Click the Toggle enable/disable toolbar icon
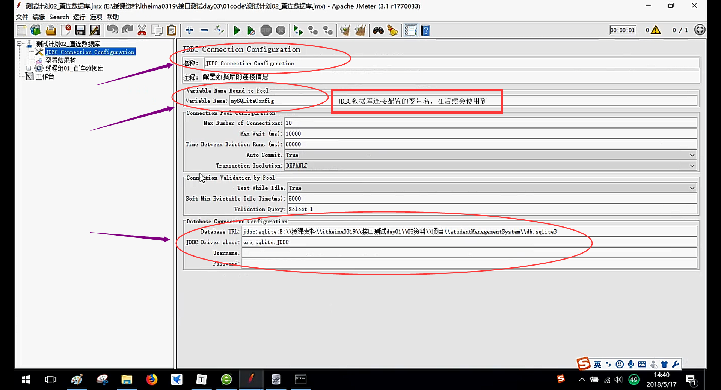This screenshot has width=721, height=390. click(x=219, y=30)
